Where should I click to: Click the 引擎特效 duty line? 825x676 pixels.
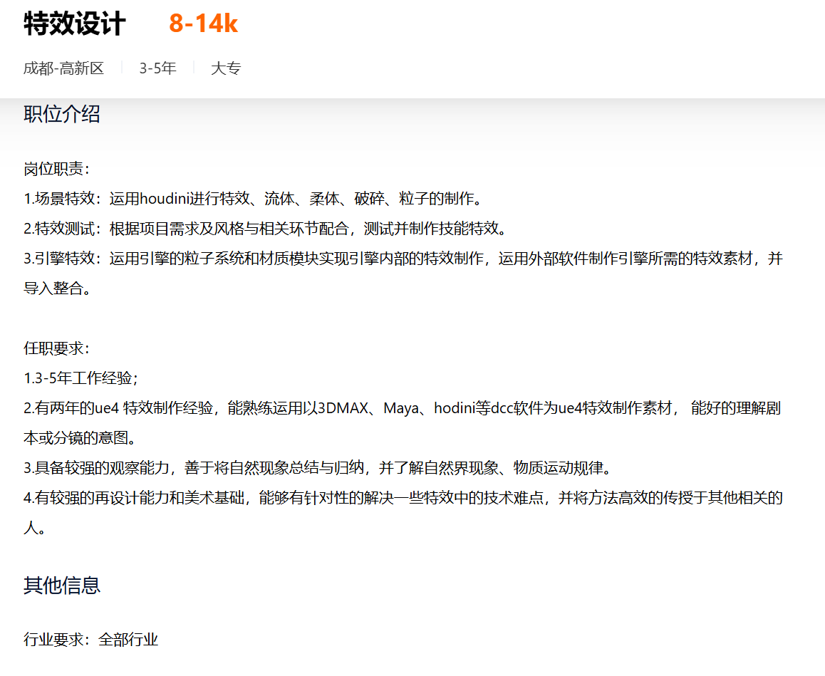[x=403, y=259]
